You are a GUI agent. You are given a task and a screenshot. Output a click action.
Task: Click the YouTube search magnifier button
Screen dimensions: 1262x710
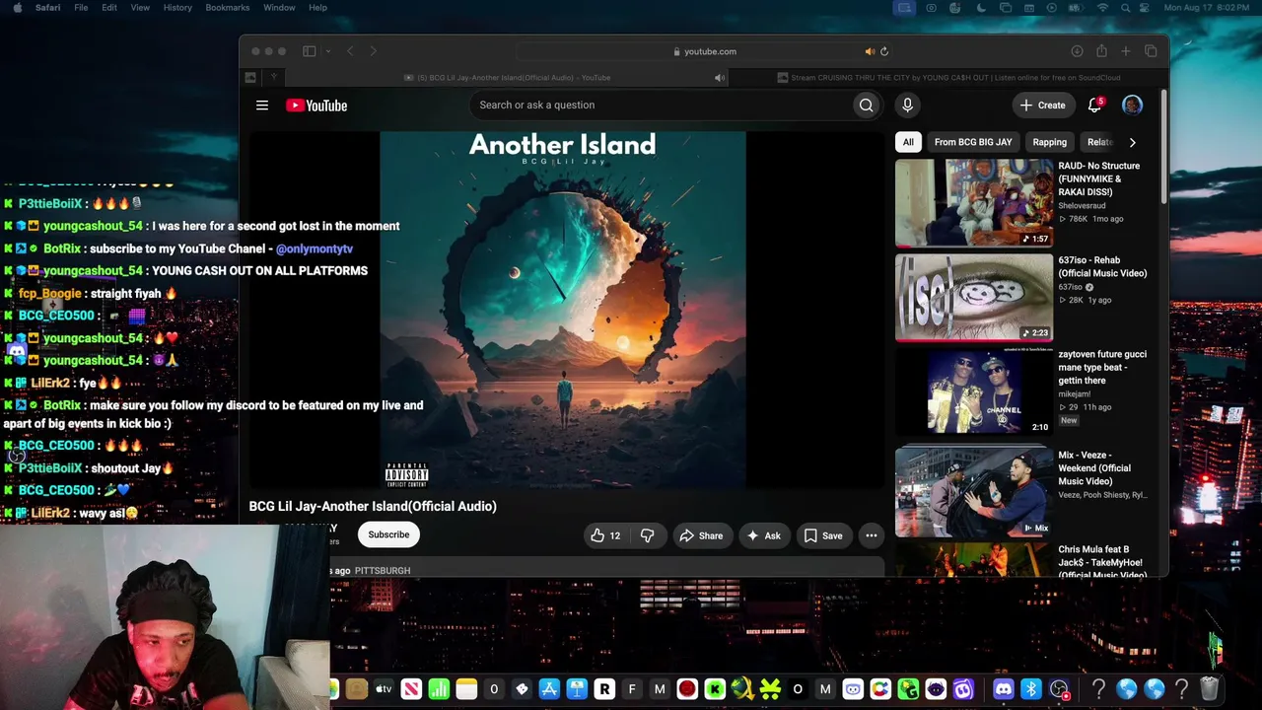pyautogui.click(x=866, y=106)
